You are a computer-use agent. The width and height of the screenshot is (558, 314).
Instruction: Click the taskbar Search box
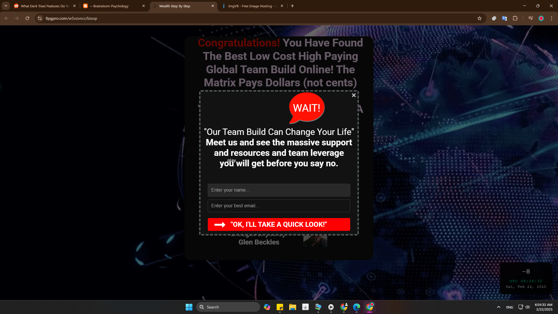(228, 307)
